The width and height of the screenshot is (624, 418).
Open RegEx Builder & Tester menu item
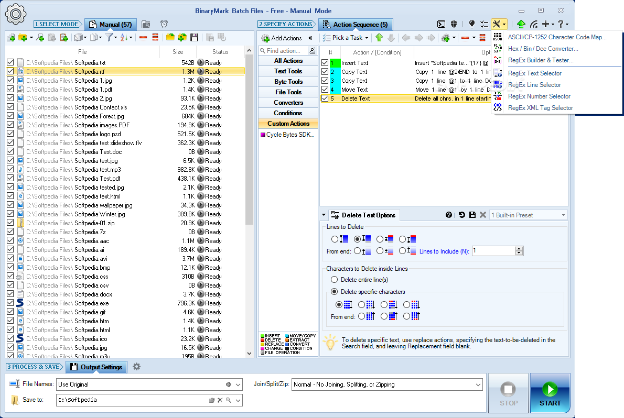(541, 60)
